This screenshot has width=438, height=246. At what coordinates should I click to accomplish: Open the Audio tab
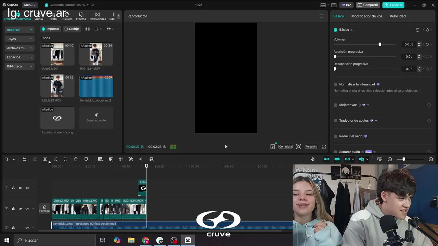click(39, 16)
